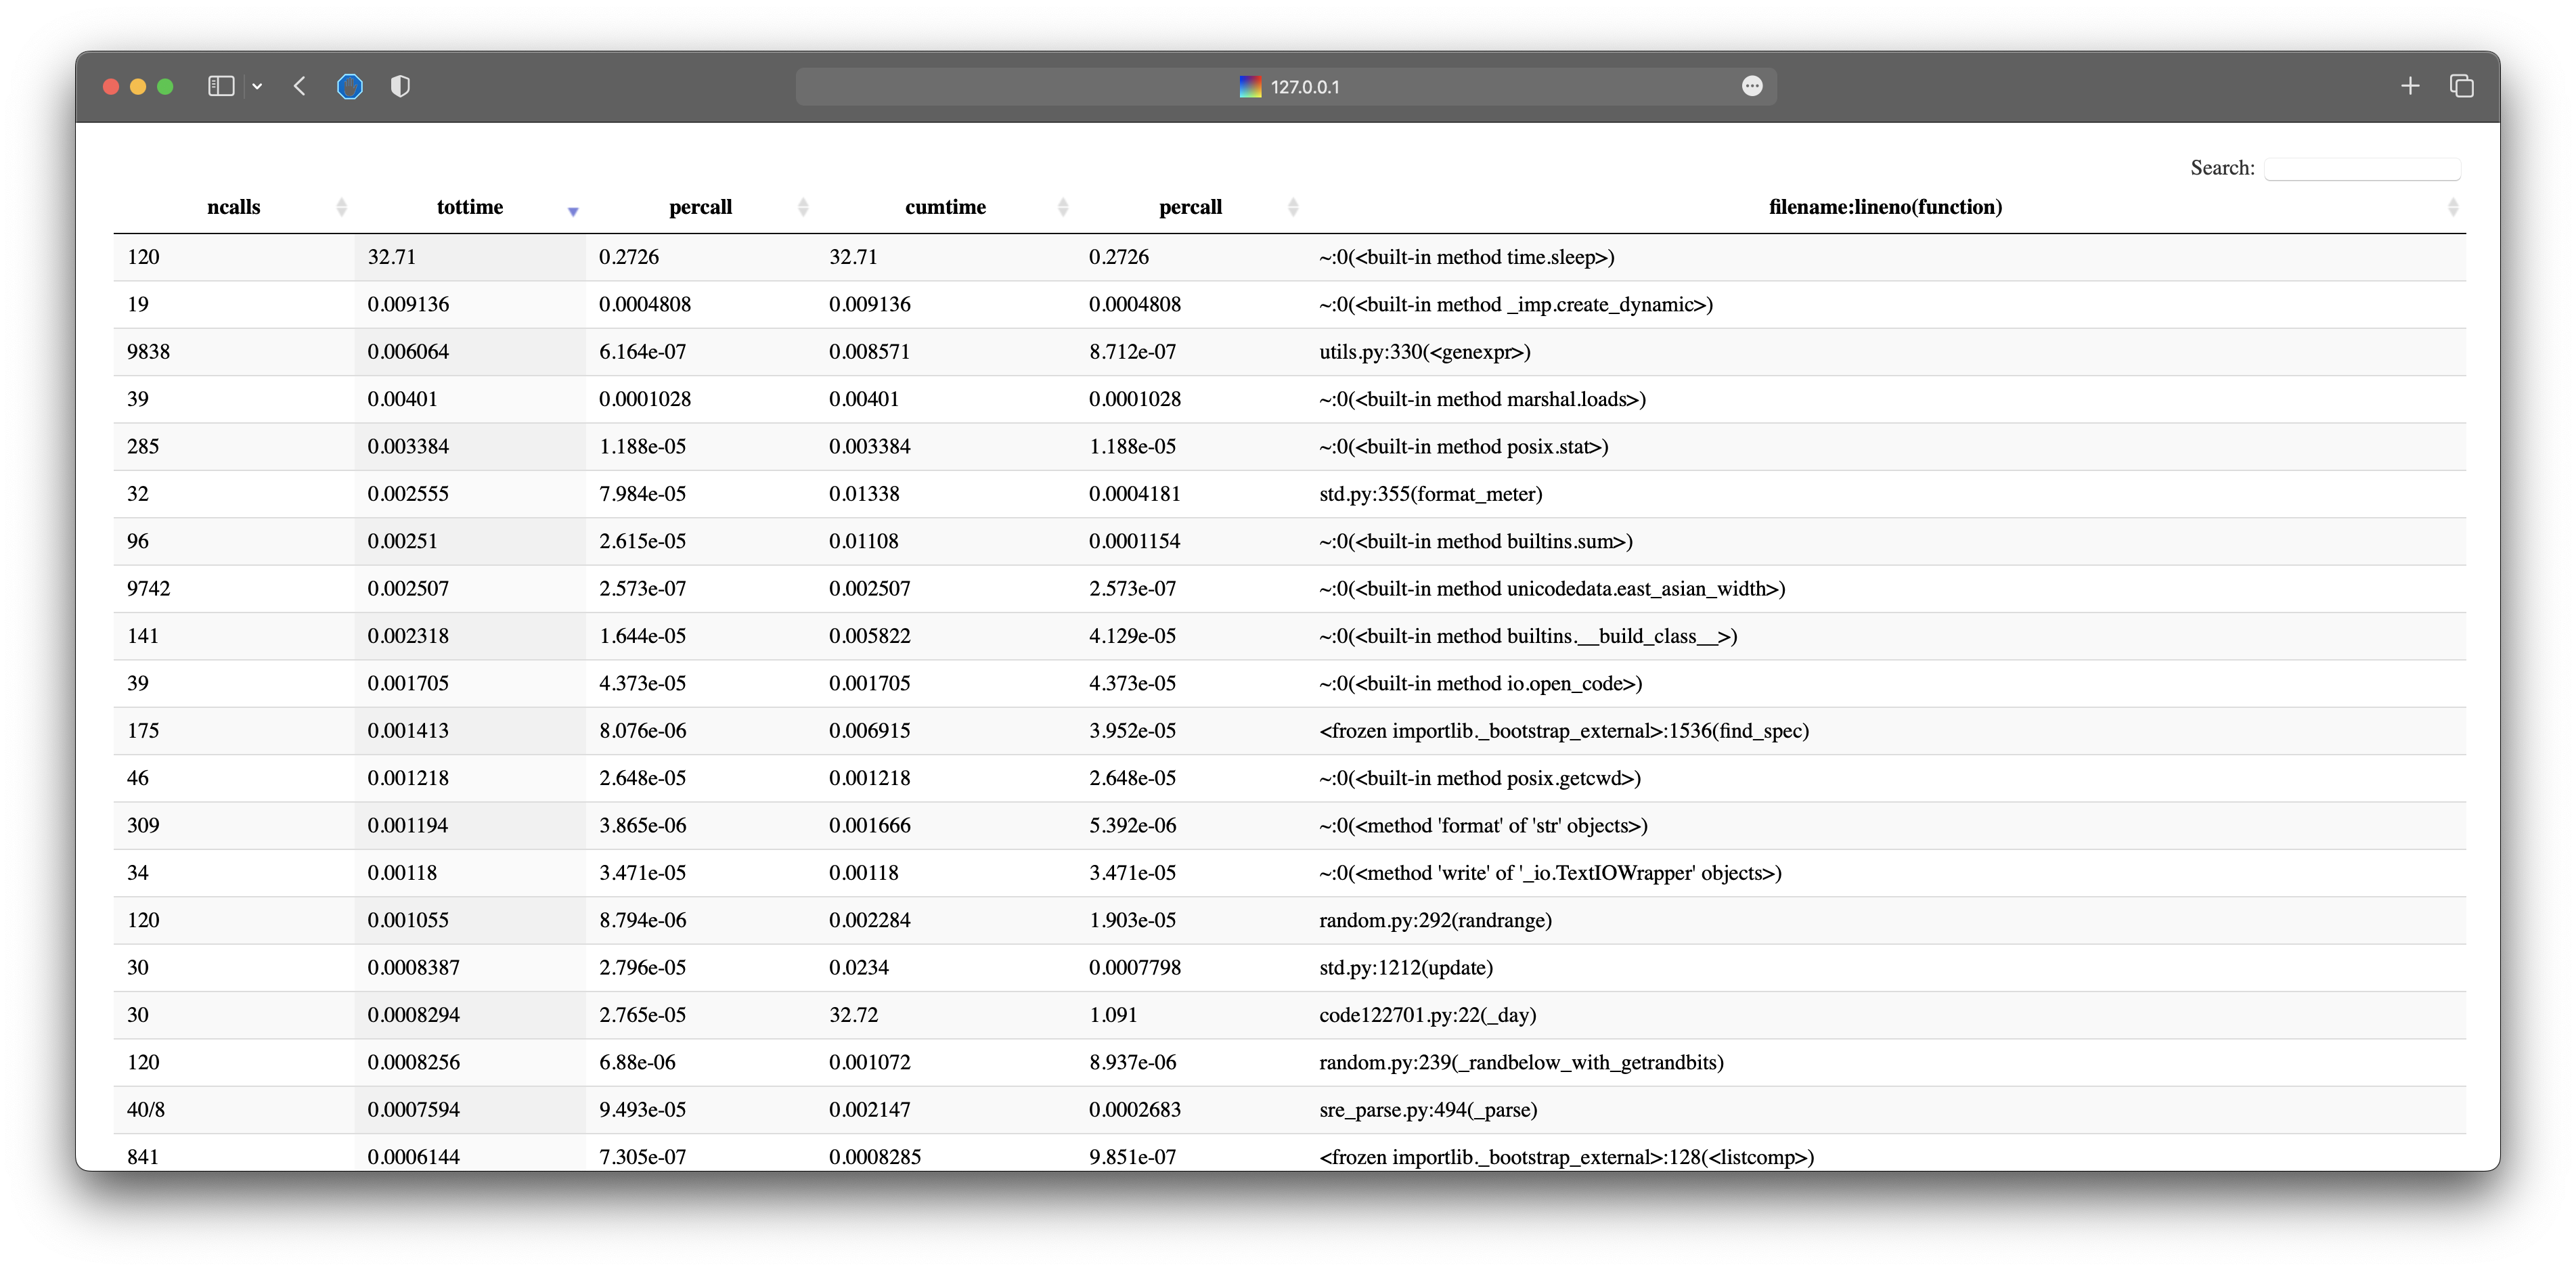This screenshot has height=1271, width=2576.
Task: Toggle the Safari sidebar icon
Action: [220, 86]
